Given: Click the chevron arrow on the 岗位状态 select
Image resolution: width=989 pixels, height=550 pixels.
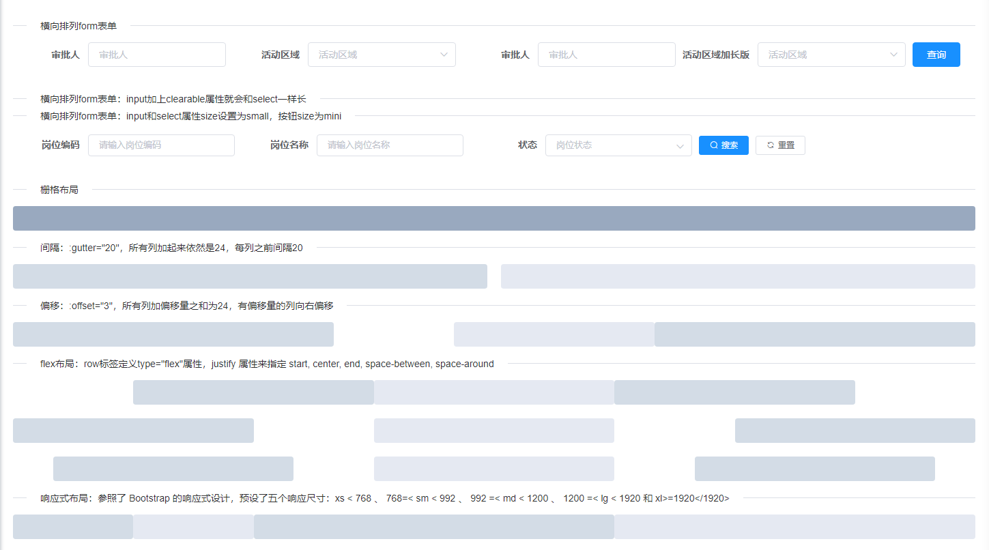Looking at the screenshot, I should click(680, 145).
